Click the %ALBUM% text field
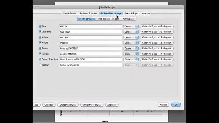219x123 pixels. tap(90, 43)
